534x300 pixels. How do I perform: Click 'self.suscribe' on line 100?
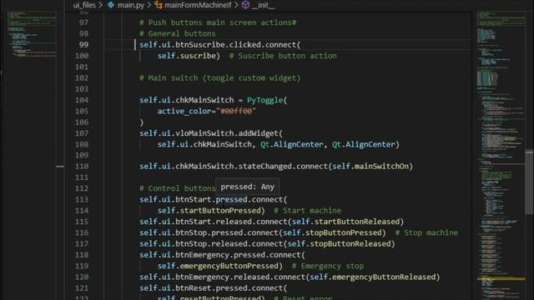[x=187, y=56]
